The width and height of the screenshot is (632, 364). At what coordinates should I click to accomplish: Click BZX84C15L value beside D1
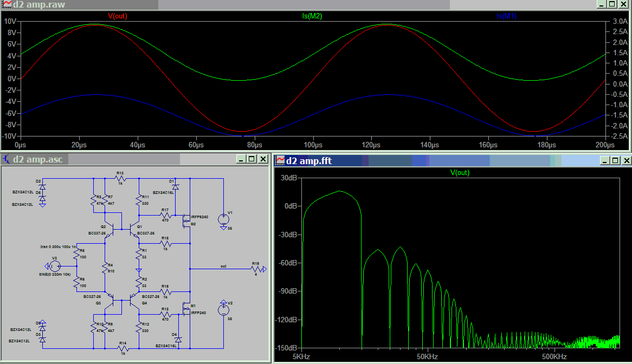(x=163, y=192)
